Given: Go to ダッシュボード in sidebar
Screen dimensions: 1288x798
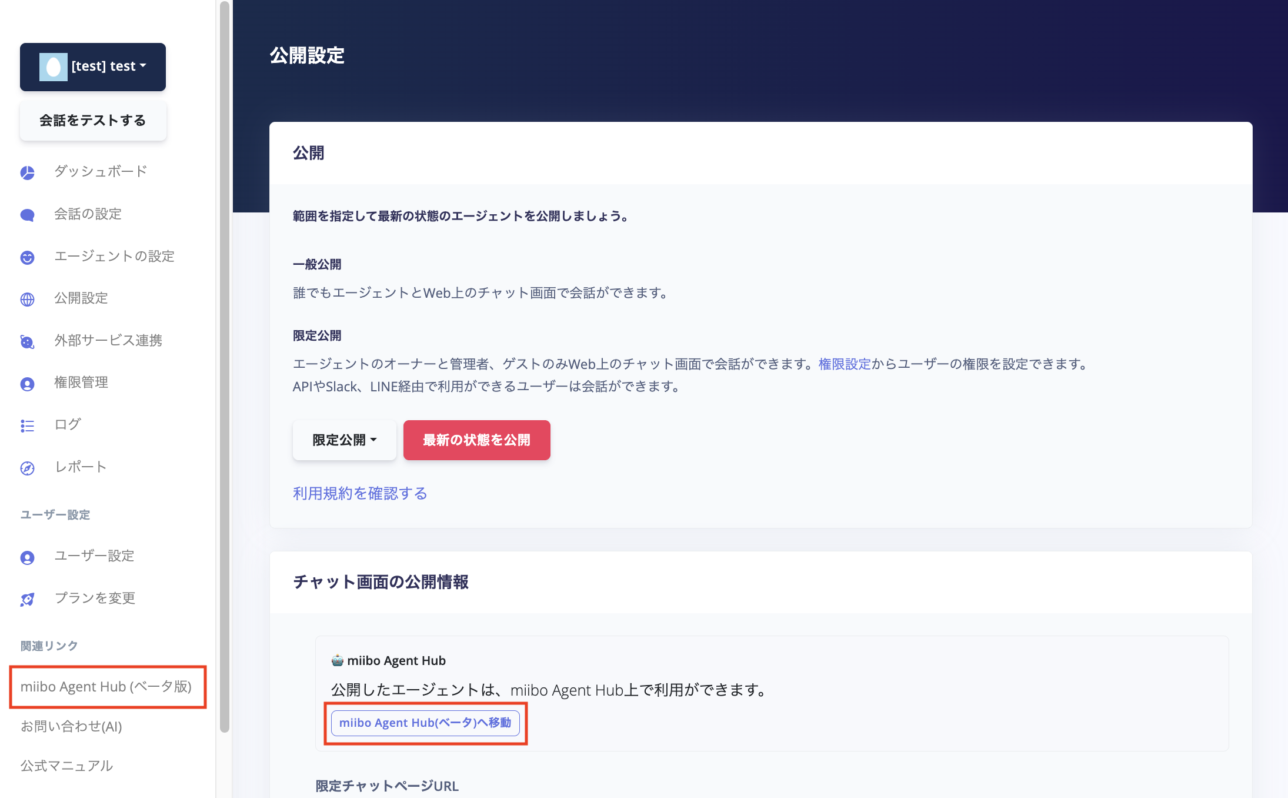Looking at the screenshot, I should [101, 171].
